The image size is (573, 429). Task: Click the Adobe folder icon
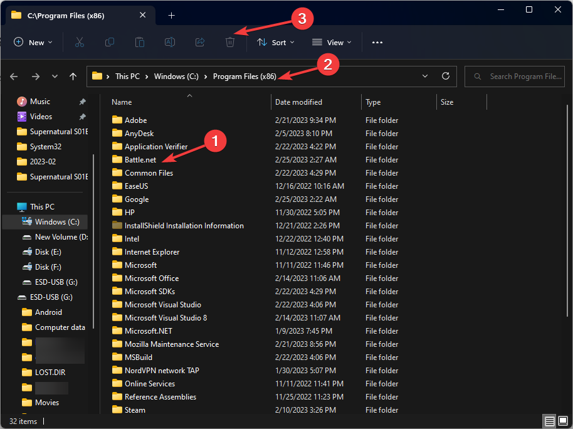117,120
